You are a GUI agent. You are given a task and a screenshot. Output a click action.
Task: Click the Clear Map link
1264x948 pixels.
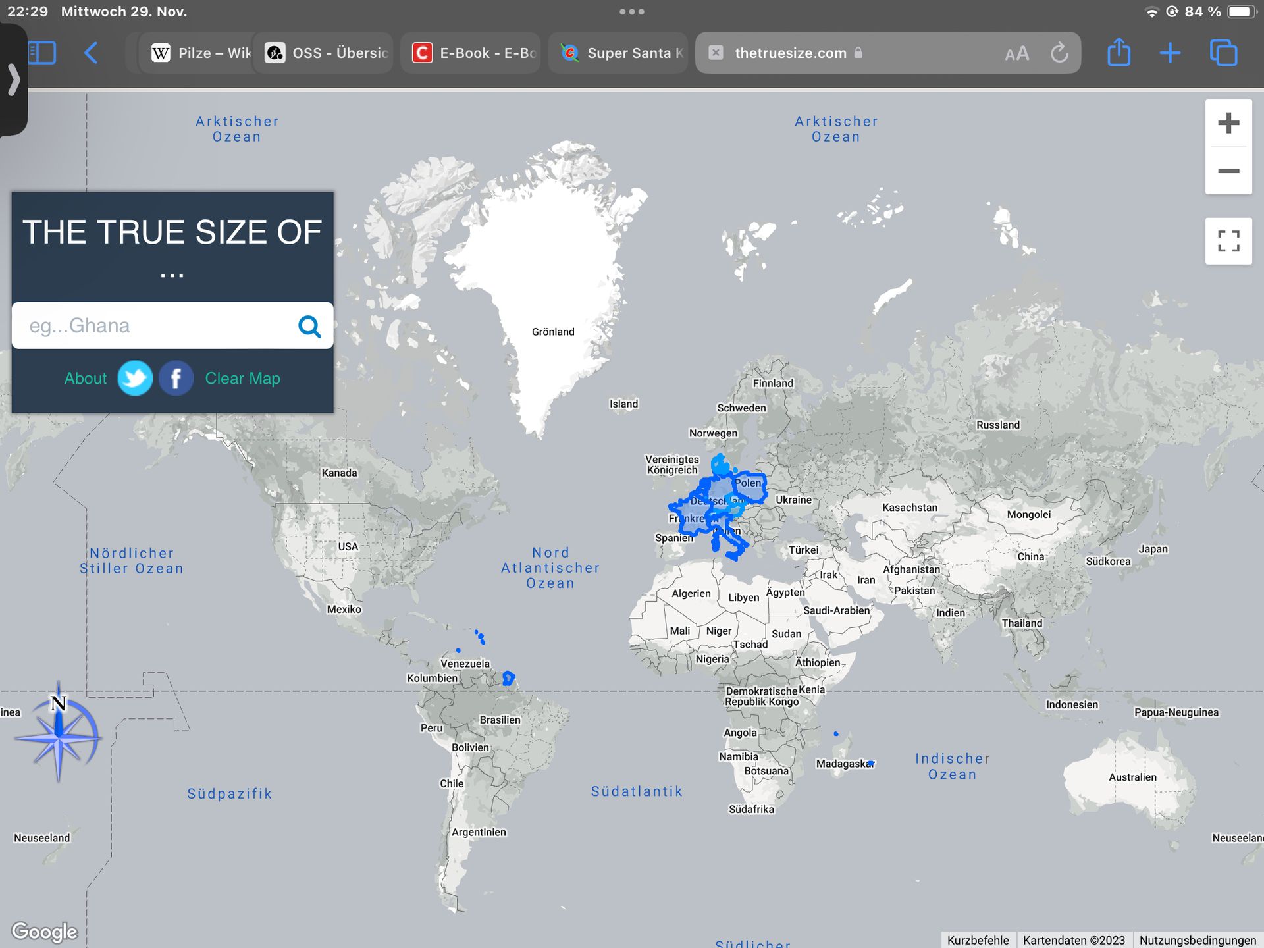[x=242, y=379]
